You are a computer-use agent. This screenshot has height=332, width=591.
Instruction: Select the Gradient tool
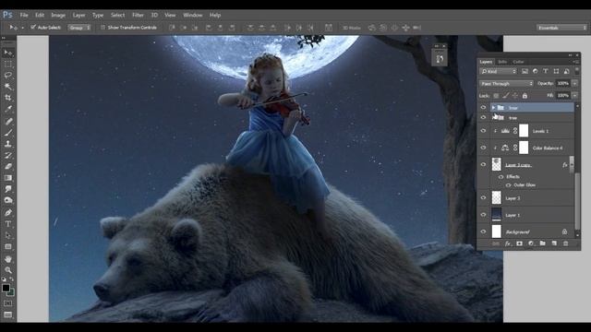[8, 178]
